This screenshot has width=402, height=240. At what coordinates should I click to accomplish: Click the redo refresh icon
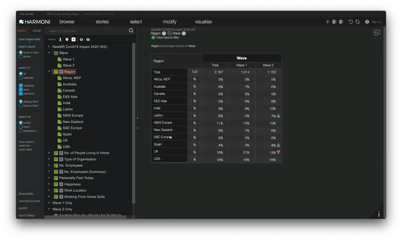point(358,22)
